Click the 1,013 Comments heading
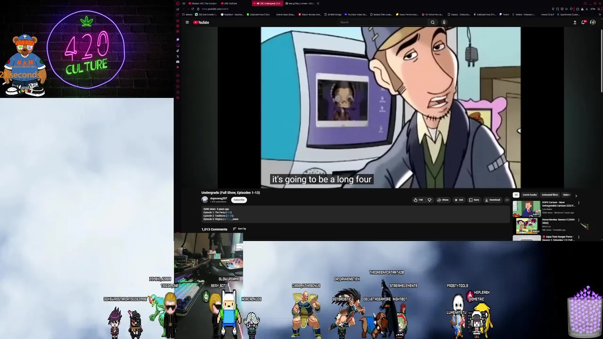This screenshot has width=603, height=339. pos(214,229)
